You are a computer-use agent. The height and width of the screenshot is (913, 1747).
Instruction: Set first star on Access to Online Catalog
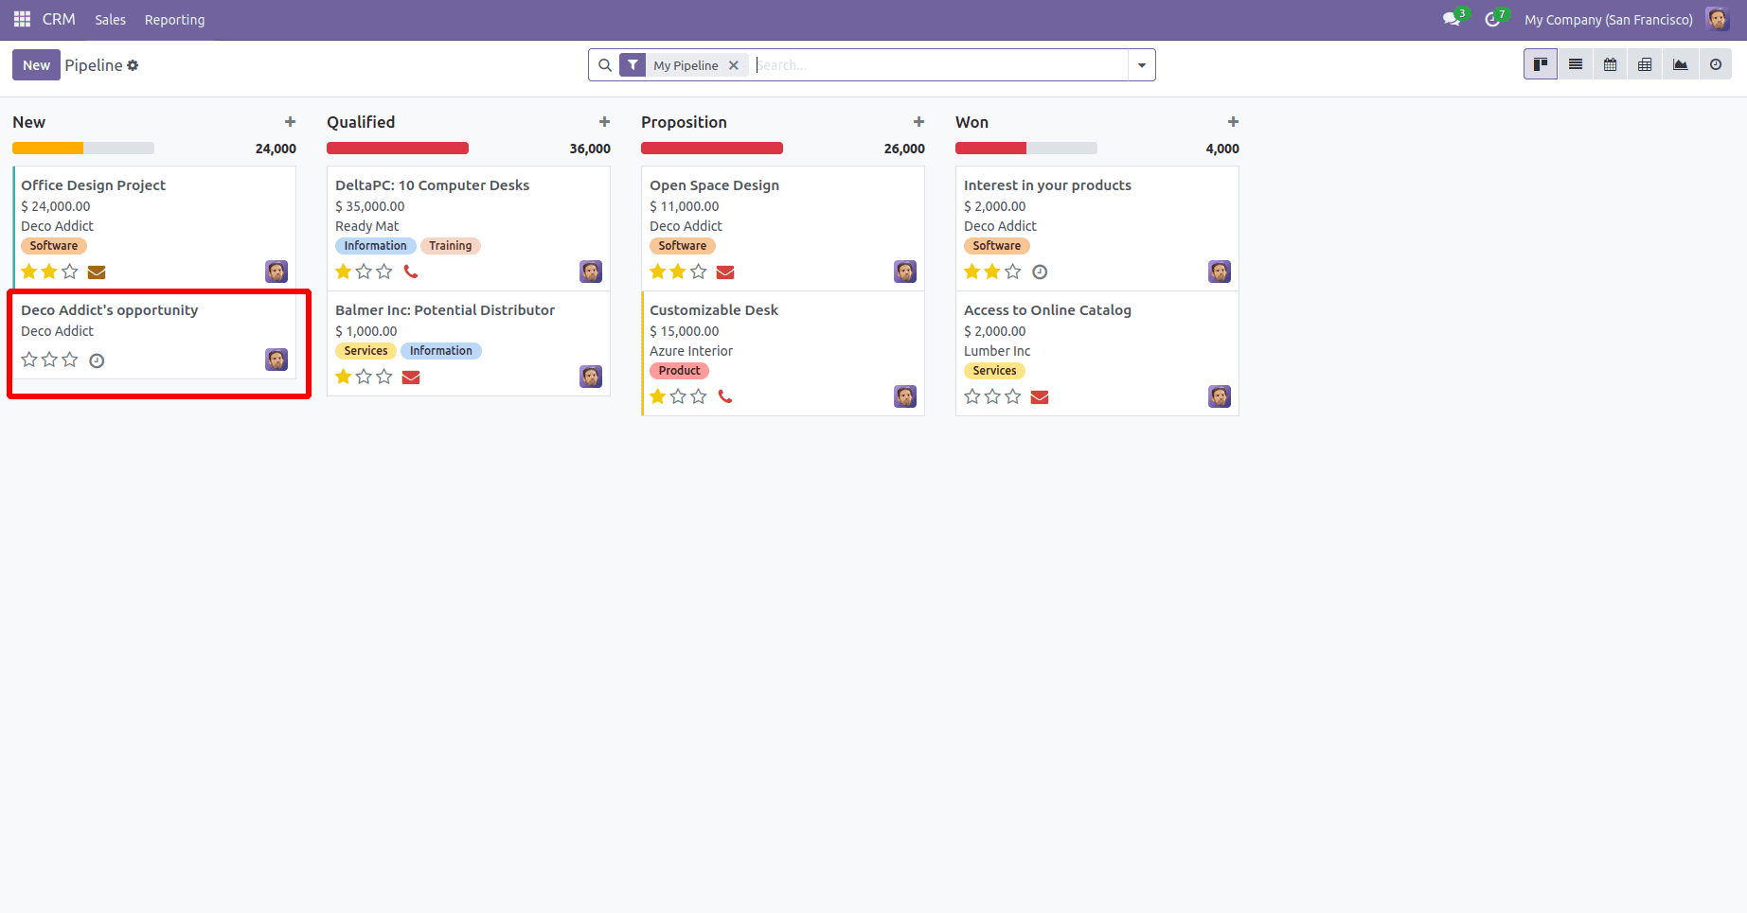point(972,396)
